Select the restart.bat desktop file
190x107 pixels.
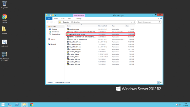tap(4, 43)
